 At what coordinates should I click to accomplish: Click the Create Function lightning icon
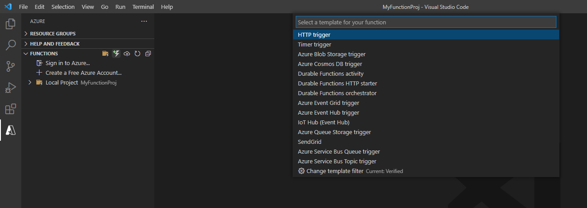(116, 54)
